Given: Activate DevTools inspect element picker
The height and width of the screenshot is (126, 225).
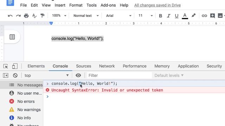Looking at the screenshot, I should 6,66.
